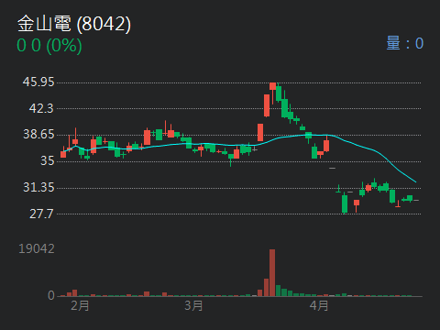Select the 42.3 price axis label
The image size is (440, 330).
point(41,108)
